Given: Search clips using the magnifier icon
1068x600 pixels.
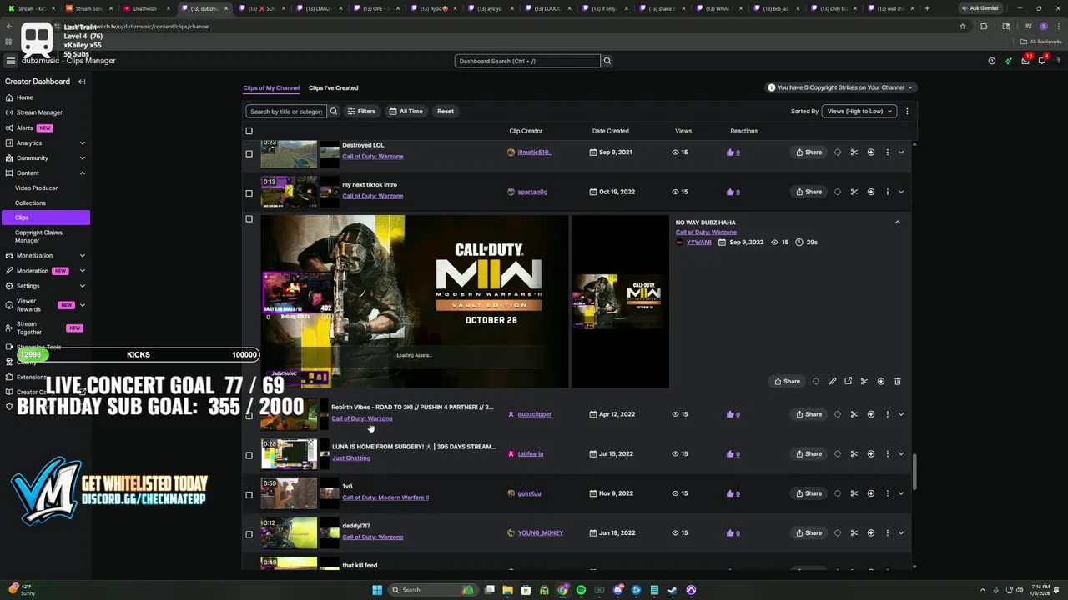Looking at the screenshot, I should click(334, 111).
